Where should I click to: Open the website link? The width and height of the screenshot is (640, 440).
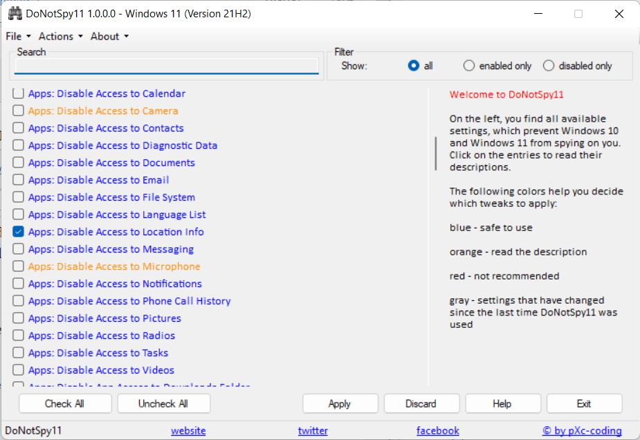pos(188,430)
